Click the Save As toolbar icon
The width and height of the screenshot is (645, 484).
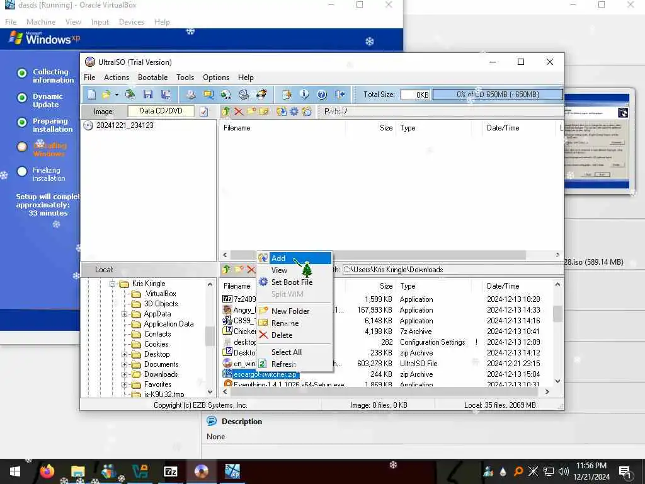pyautogui.click(x=166, y=95)
